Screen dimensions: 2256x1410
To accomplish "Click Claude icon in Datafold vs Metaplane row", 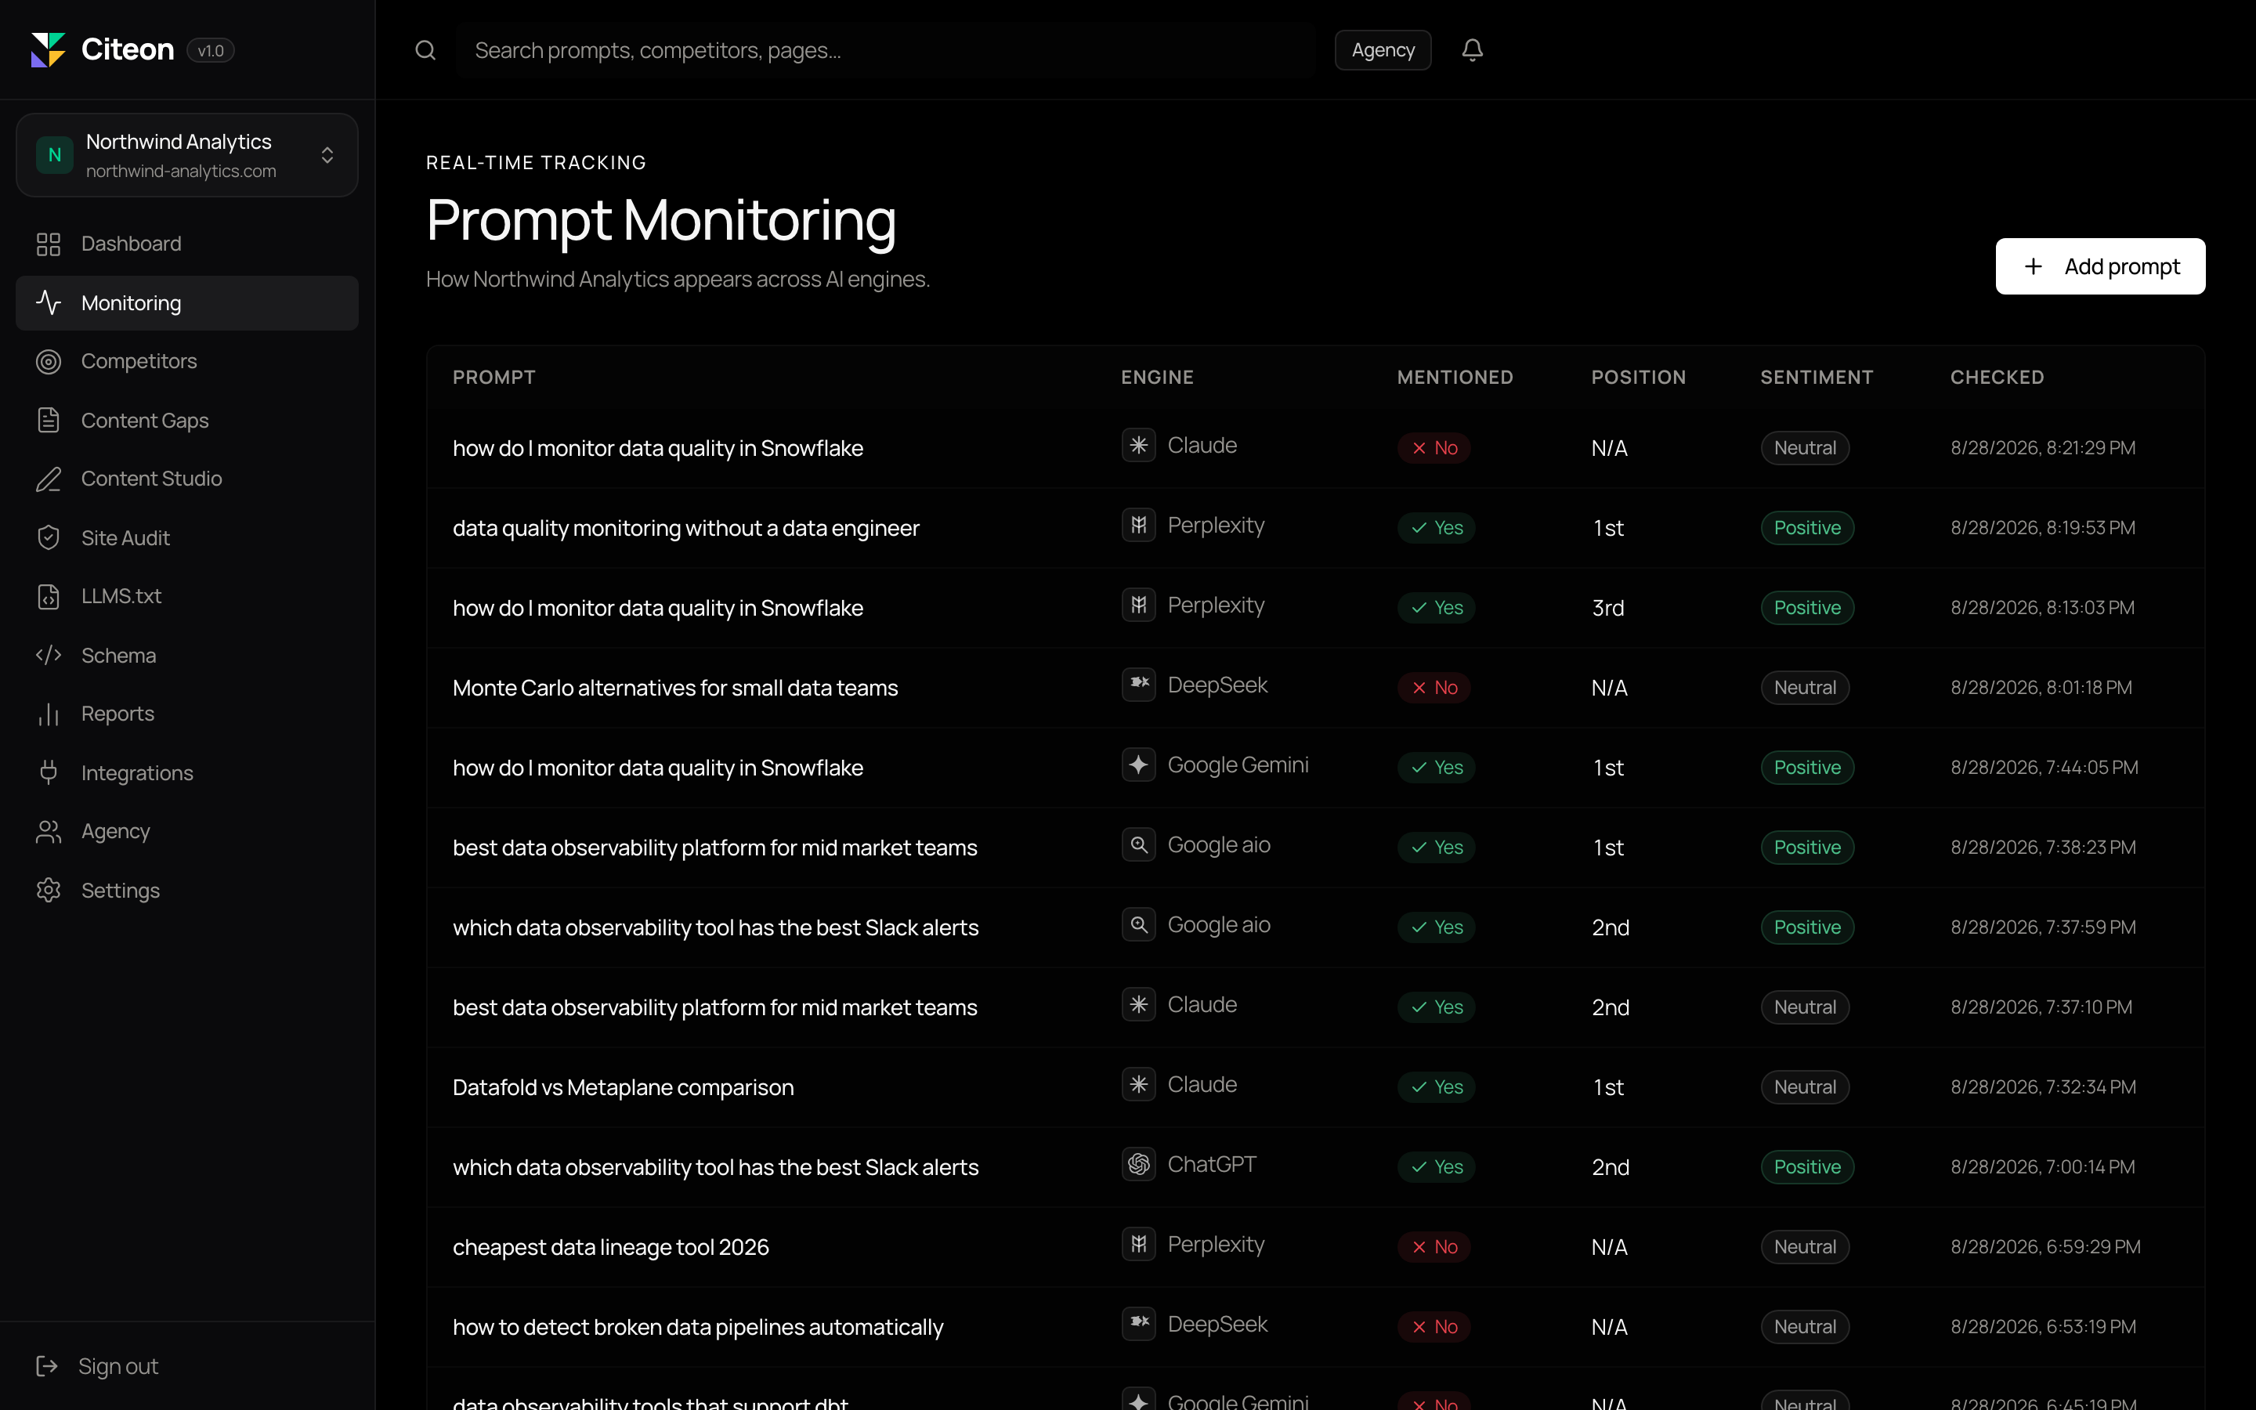I will (1138, 1085).
